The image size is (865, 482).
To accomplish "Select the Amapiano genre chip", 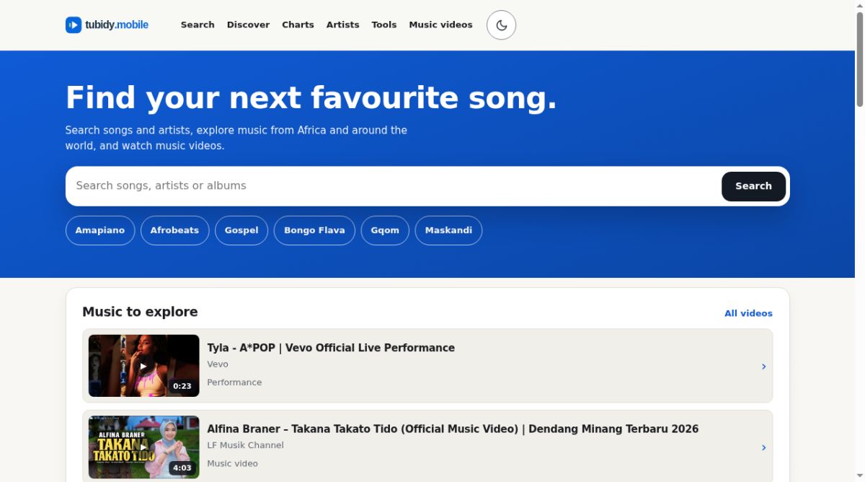I will click(x=100, y=231).
